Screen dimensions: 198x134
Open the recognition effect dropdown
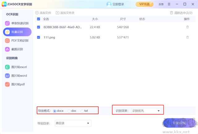click(x=146, y=111)
